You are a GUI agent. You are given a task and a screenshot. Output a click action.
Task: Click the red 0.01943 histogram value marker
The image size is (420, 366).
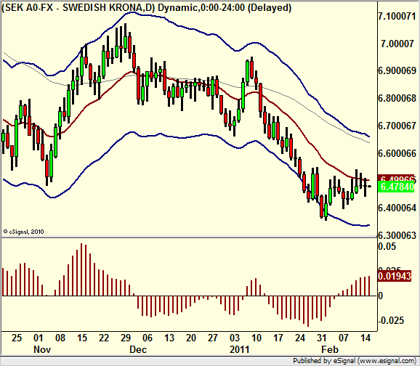(395, 276)
